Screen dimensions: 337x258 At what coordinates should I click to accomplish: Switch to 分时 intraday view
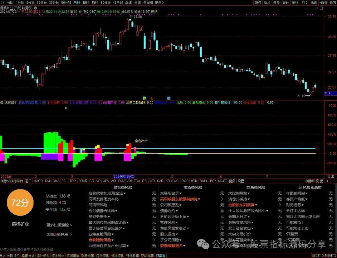tap(10, 2)
